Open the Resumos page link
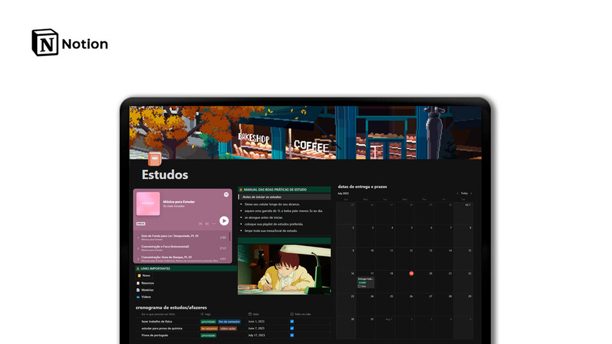Viewport: 612px width, 344px height. point(146,283)
